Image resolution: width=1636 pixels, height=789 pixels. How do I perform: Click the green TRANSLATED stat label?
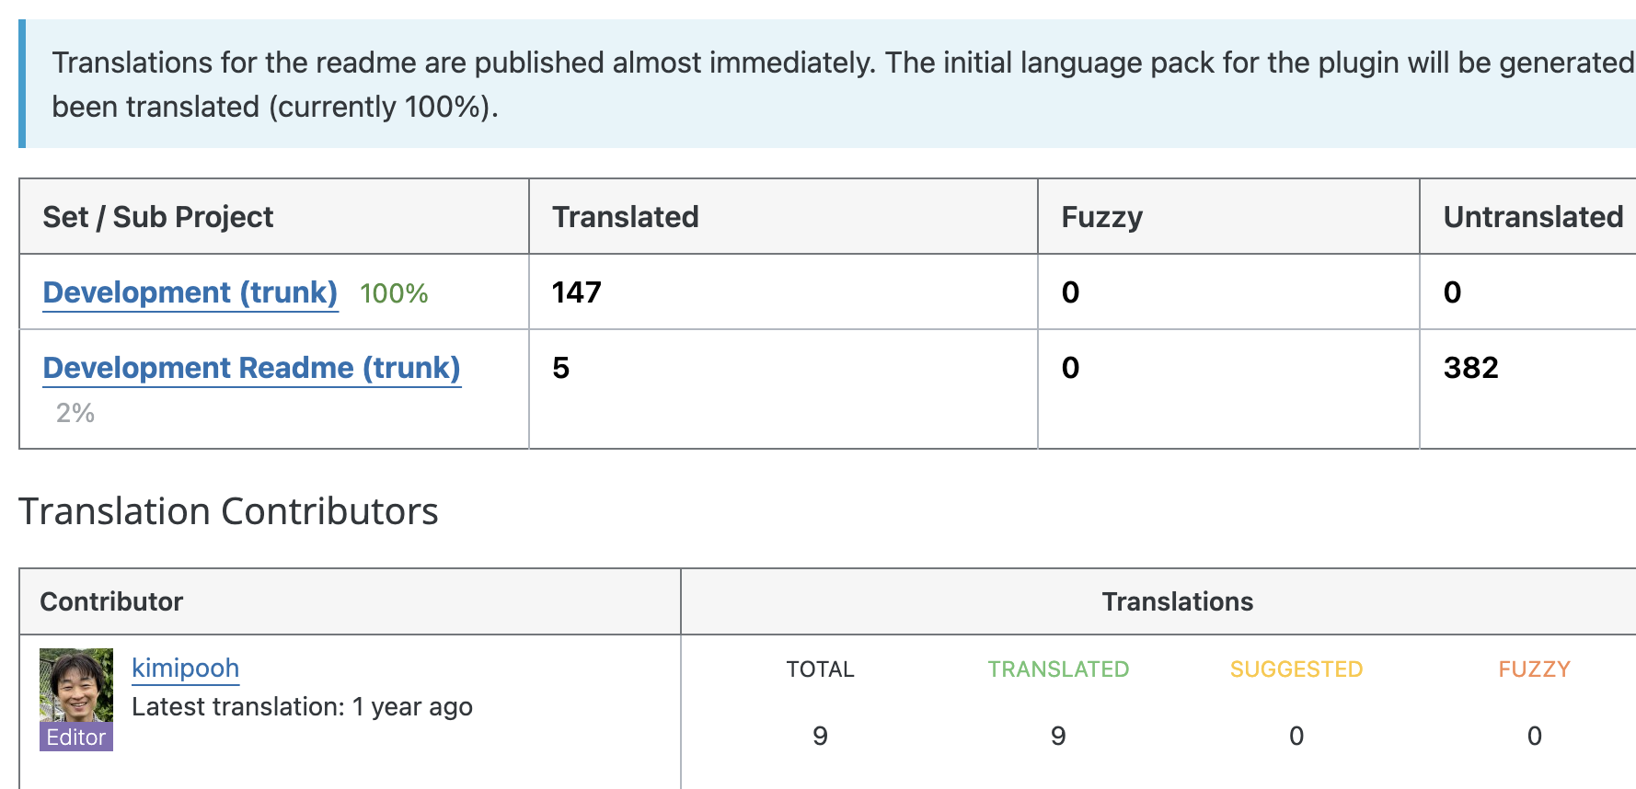click(1058, 669)
